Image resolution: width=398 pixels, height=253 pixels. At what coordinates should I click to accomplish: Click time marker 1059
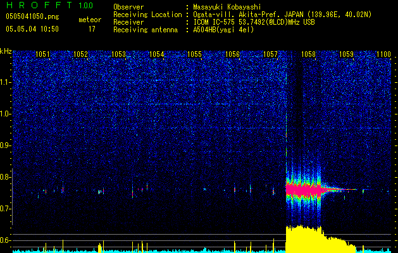coord(347,54)
